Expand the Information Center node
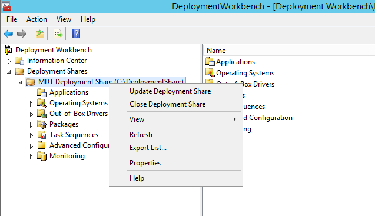 9,61
